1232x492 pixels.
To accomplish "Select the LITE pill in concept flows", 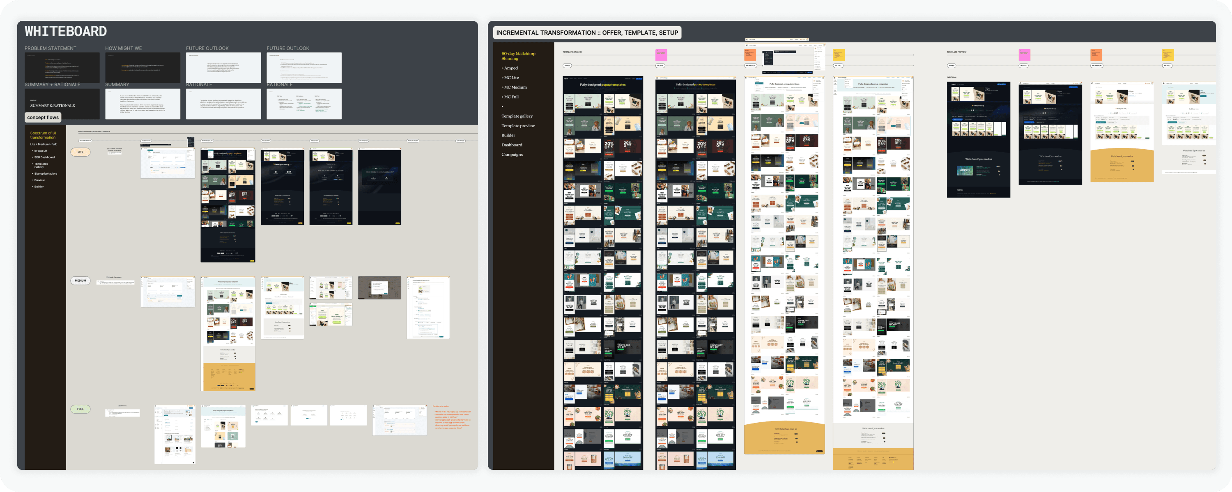I will [80, 152].
